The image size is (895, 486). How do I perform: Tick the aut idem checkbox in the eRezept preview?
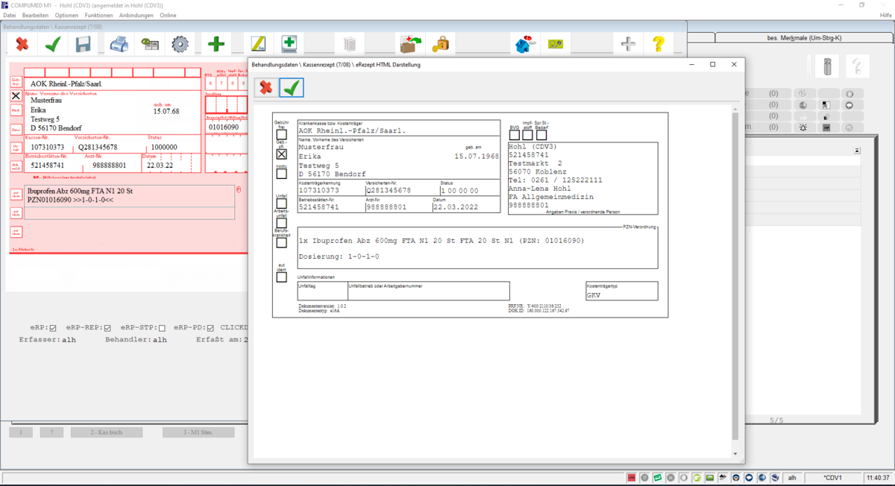tap(281, 277)
